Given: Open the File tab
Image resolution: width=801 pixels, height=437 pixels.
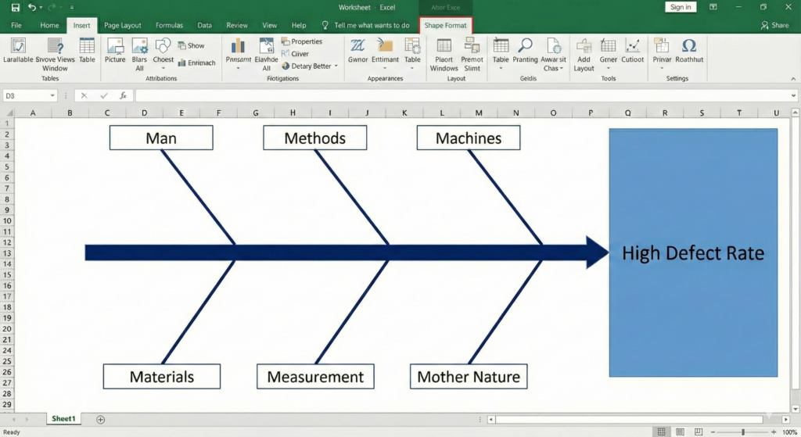Looking at the screenshot, I should 16,25.
